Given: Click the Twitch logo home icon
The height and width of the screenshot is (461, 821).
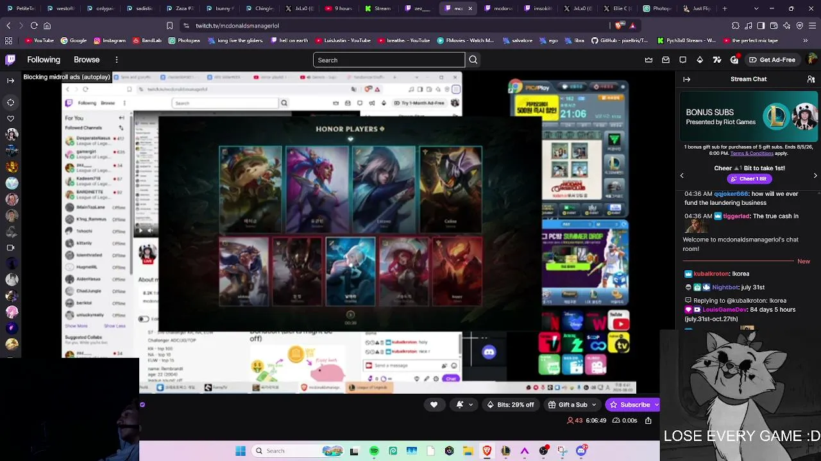Looking at the screenshot, I should pos(10,60).
